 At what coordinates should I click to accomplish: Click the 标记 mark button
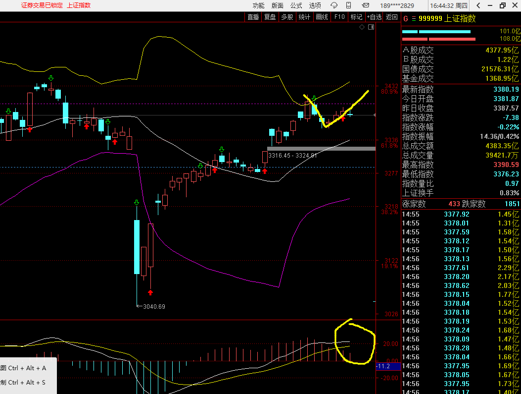[x=357, y=17]
